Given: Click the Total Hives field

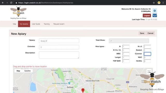Looking at the screenshot, I should pyautogui.click(x=129, y=41).
